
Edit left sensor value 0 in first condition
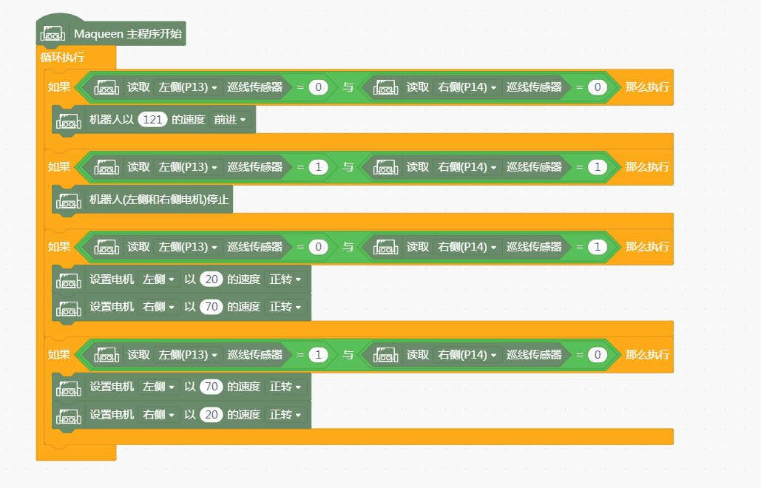pos(318,87)
